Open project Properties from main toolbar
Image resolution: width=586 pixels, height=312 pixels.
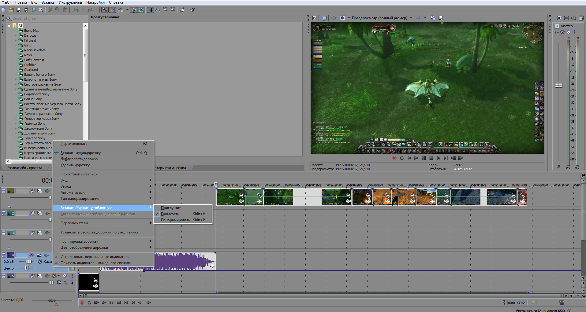click(x=41, y=10)
